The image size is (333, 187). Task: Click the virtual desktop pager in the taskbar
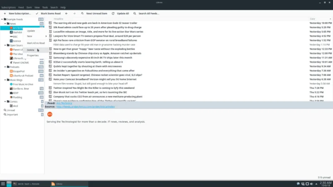pos(9,184)
